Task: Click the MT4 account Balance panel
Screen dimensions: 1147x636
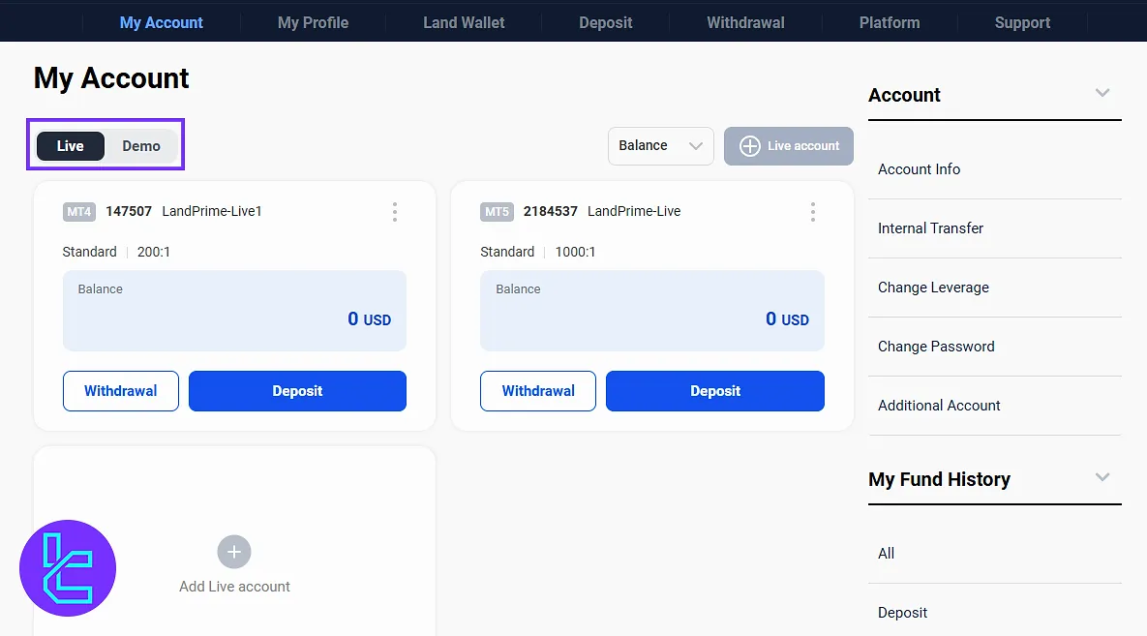Action: pos(234,310)
